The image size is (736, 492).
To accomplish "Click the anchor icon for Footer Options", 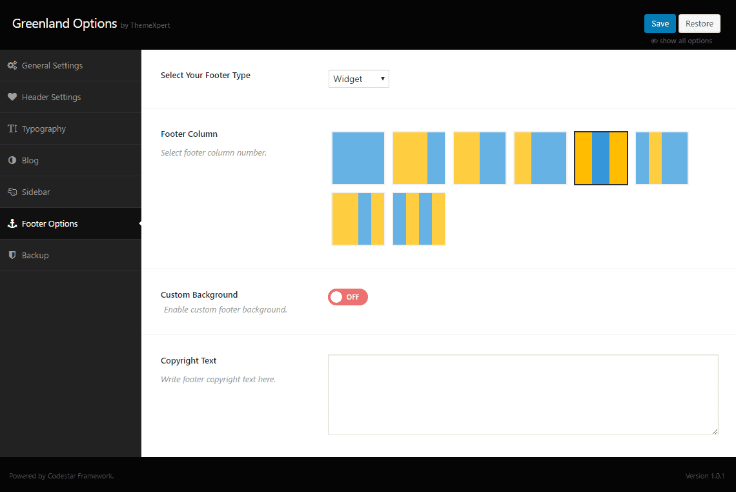I will (x=12, y=223).
